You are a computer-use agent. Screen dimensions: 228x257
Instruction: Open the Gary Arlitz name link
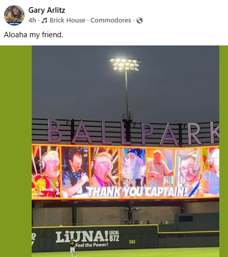tap(47, 10)
